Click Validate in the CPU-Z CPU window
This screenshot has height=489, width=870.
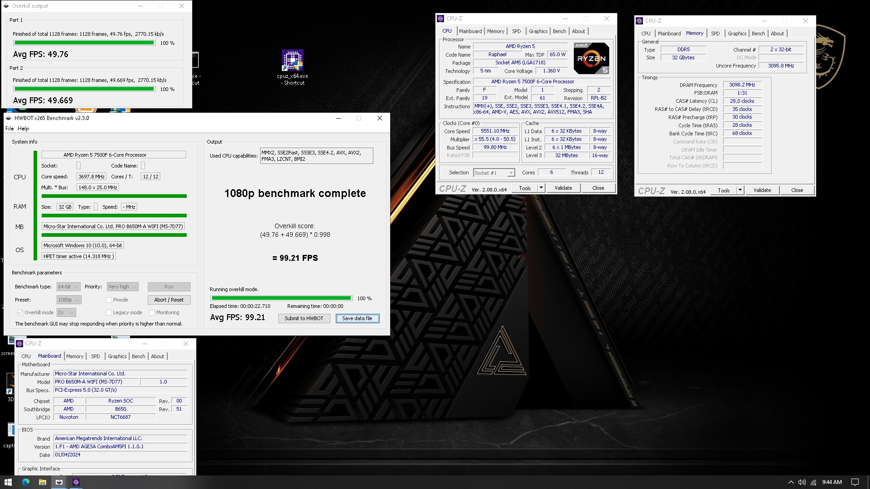[563, 188]
